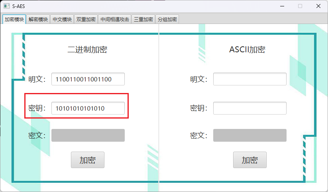Click the gray 密文 output under 二进制加密
This screenshot has width=328, height=192.
pos(88,135)
